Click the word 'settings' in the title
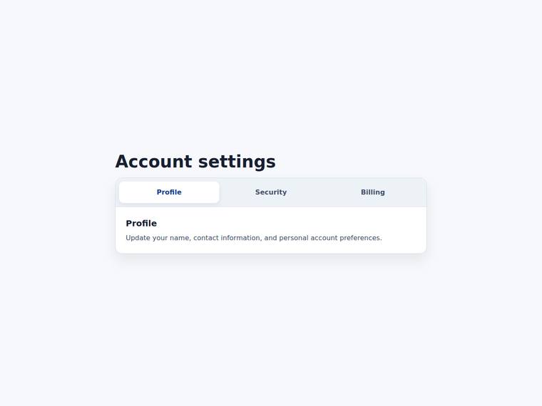Viewport: 542px width, 406px height. [x=237, y=162]
